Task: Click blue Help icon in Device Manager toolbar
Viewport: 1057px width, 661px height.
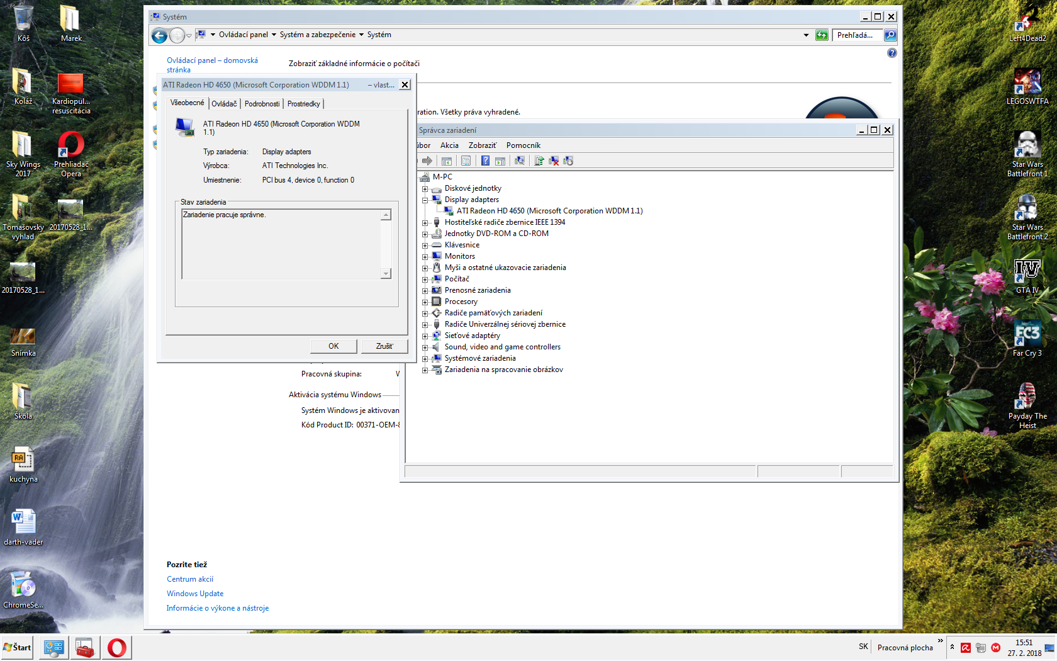Action: pos(485,161)
